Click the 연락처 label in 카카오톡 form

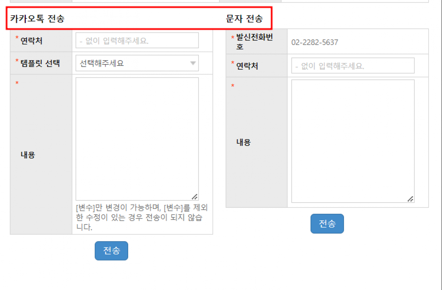point(31,41)
